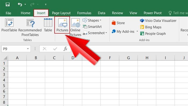The width and height of the screenshot is (188, 106).
Task: Select column C header
Action: [54, 58]
